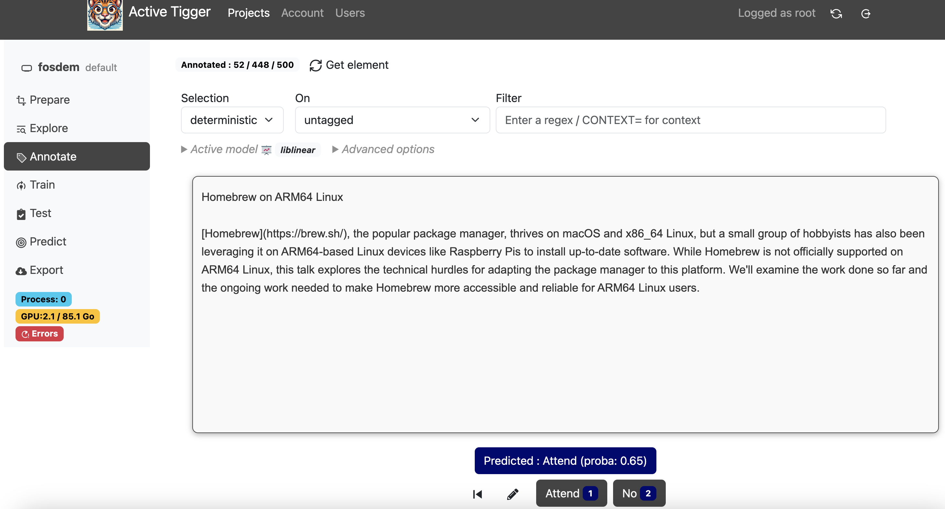The height and width of the screenshot is (509, 945).
Task: Open the Selection deterministic dropdown
Action: point(232,120)
